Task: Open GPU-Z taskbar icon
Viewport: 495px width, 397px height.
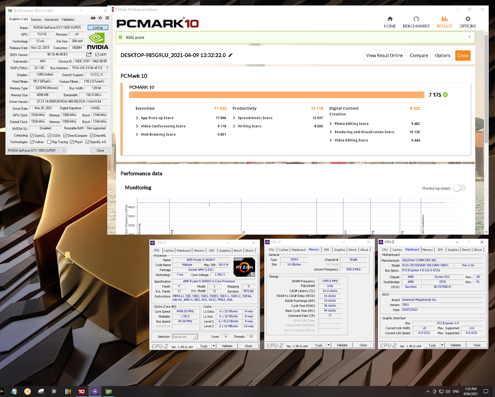Action: (109, 391)
